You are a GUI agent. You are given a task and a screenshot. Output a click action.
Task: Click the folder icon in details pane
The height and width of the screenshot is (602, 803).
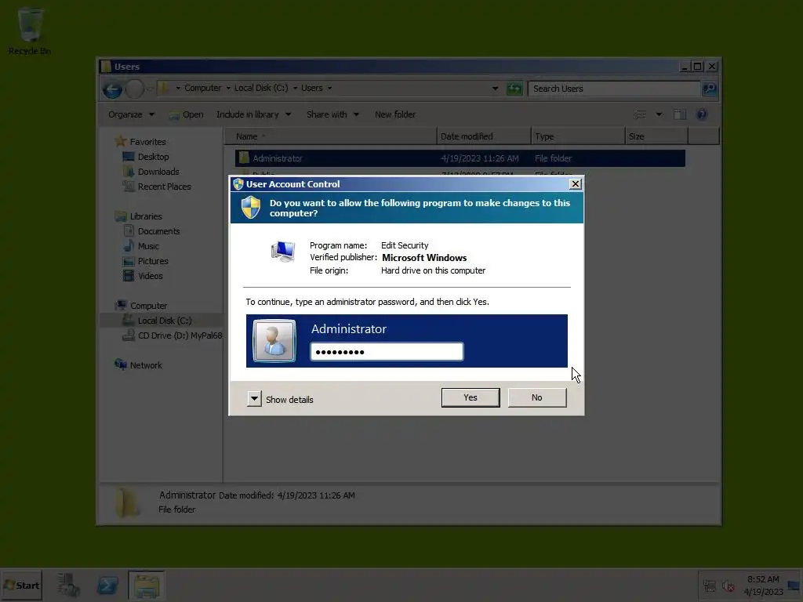[127, 502]
